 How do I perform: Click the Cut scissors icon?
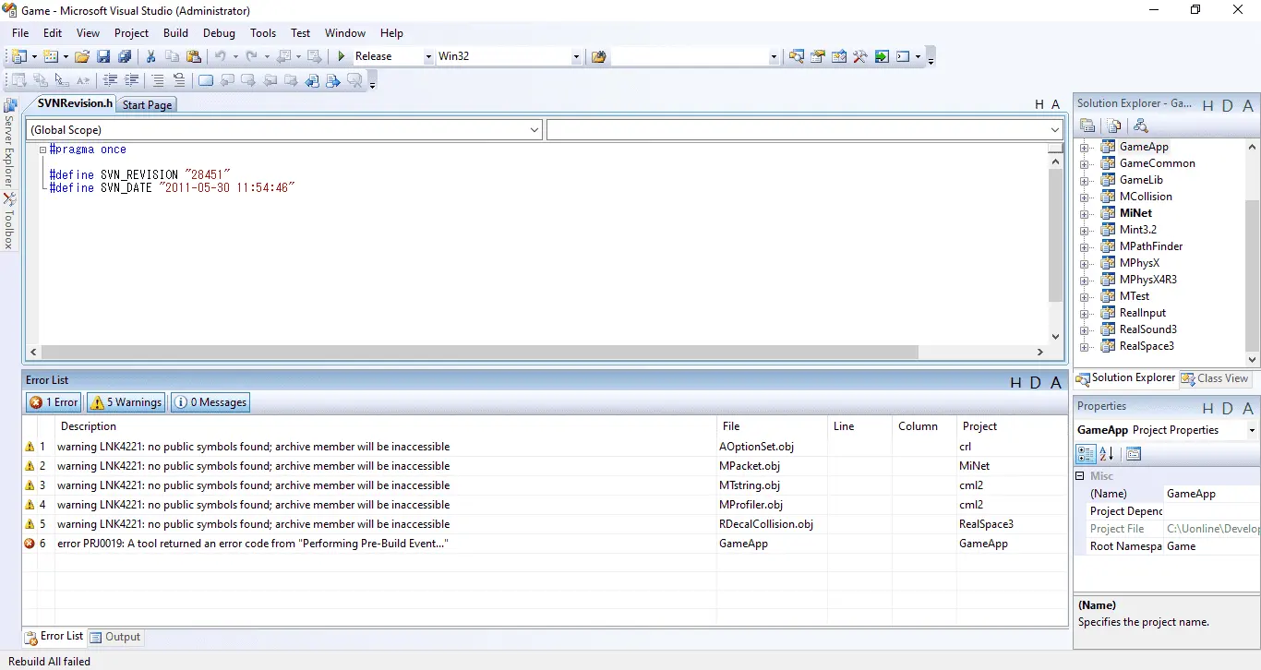(151, 56)
